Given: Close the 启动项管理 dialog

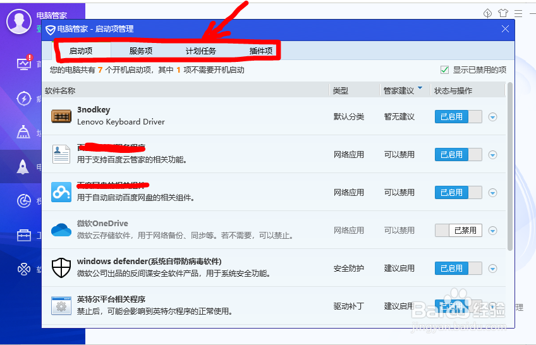Looking at the screenshot, I should point(505,29).
